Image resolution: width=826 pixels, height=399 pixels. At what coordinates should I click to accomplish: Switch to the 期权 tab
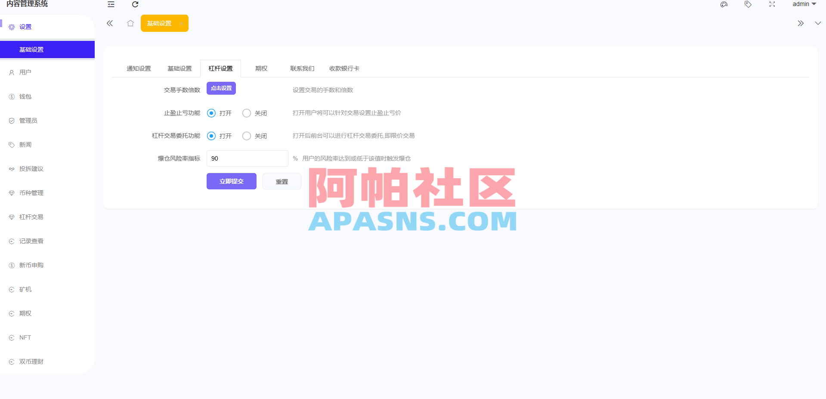pyautogui.click(x=261, y=68)
